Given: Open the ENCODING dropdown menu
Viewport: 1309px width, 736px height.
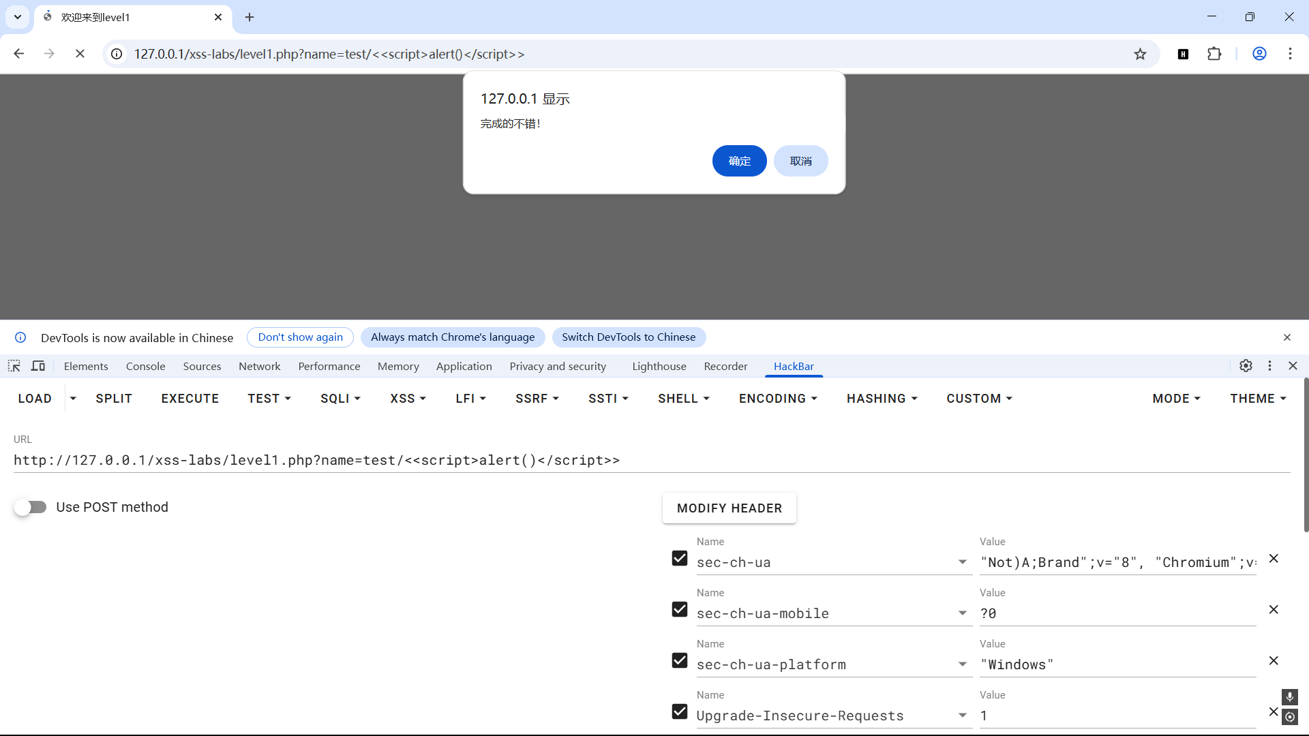Looking at the screenshot, I should 778,399.
